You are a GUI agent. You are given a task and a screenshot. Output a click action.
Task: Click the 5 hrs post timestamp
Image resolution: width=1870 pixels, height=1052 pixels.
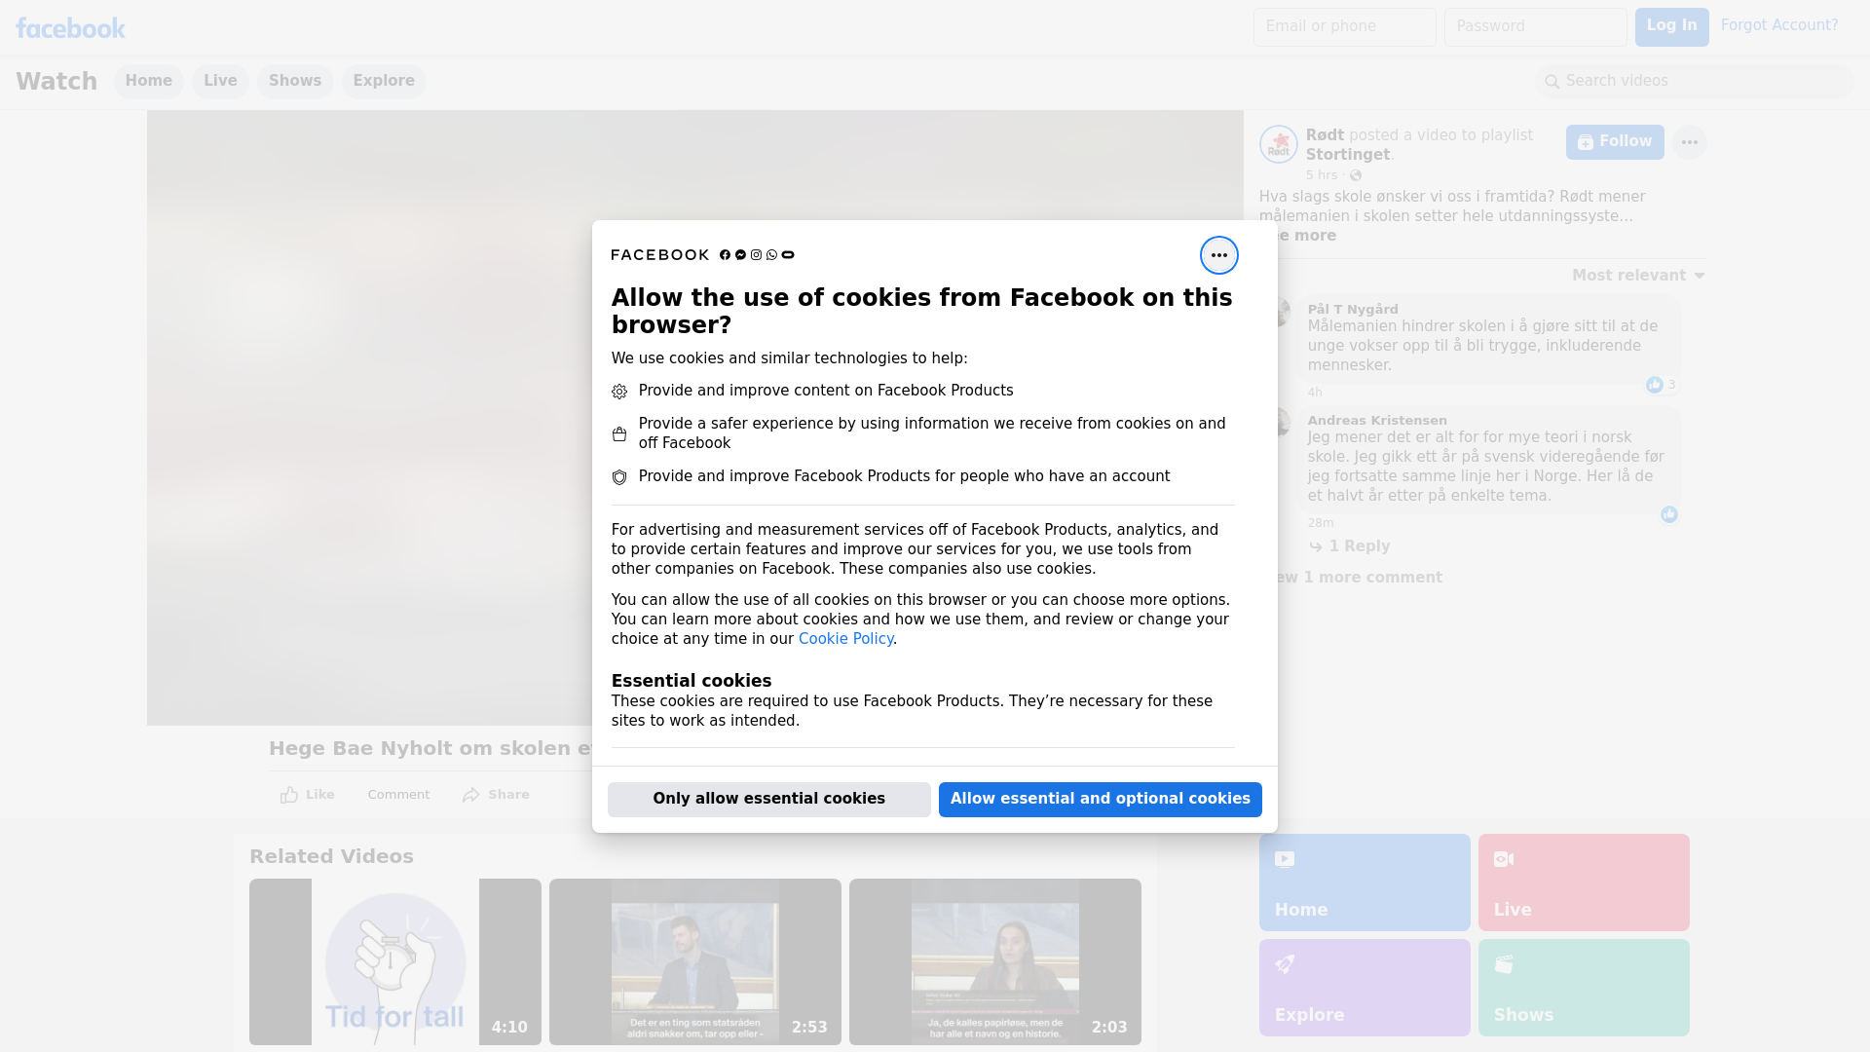tap(1322, 175)
